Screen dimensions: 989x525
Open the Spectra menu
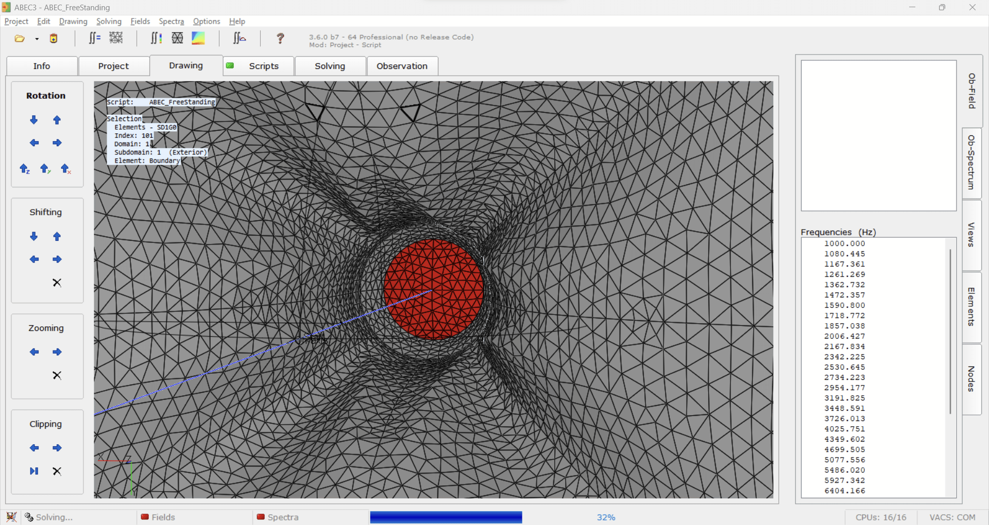tap(172, 21)
